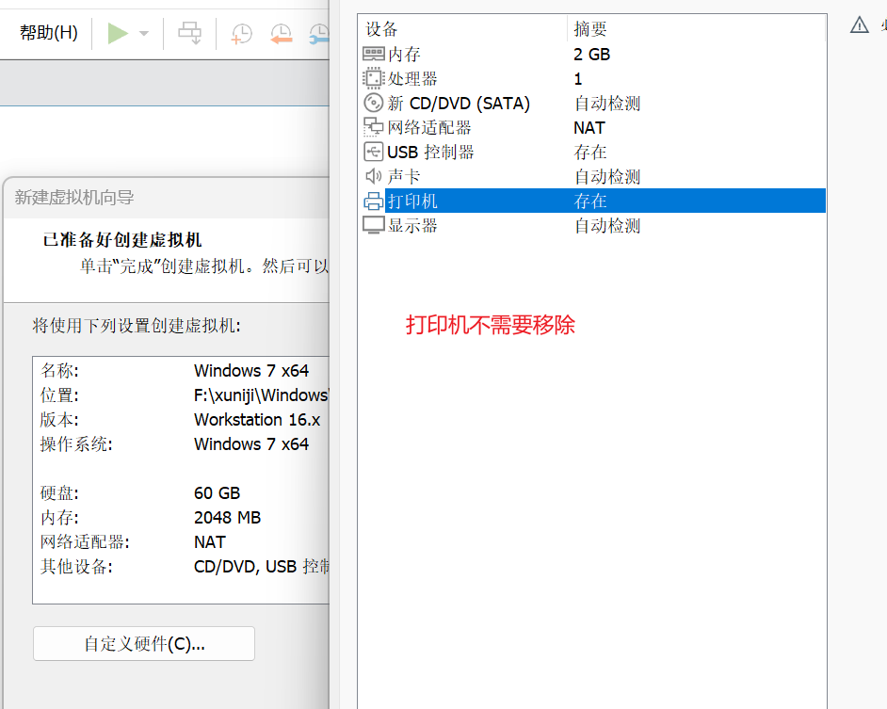Screen dimensions: 887x709
Task: Click the printer icon beside 打印机
Action: click(x=374, y=201)
